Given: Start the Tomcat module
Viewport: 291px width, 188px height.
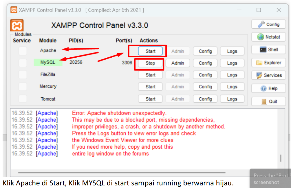Looking at the screenshot, I should coord(150,99).
